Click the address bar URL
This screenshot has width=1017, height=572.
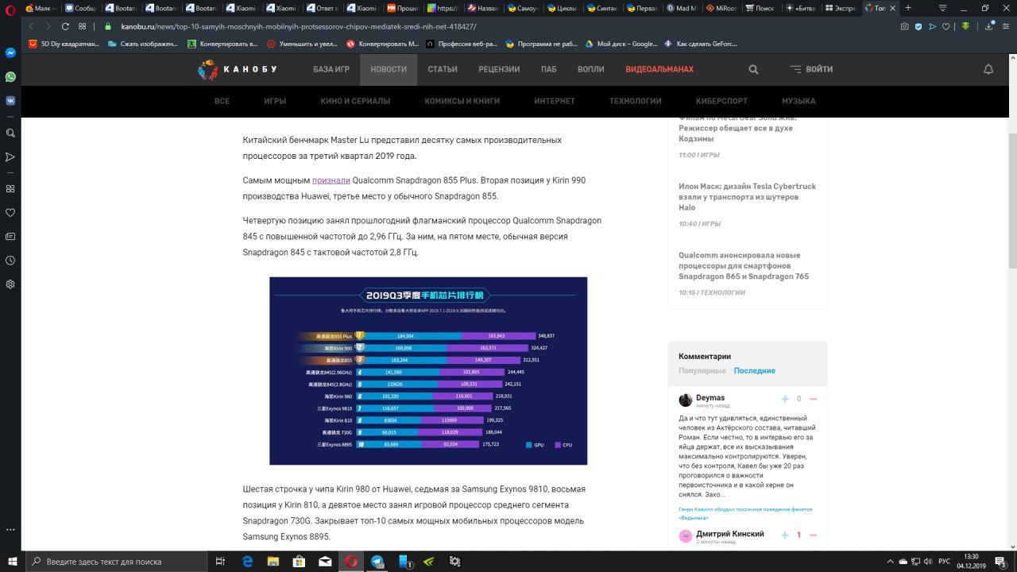coord(299,26)
